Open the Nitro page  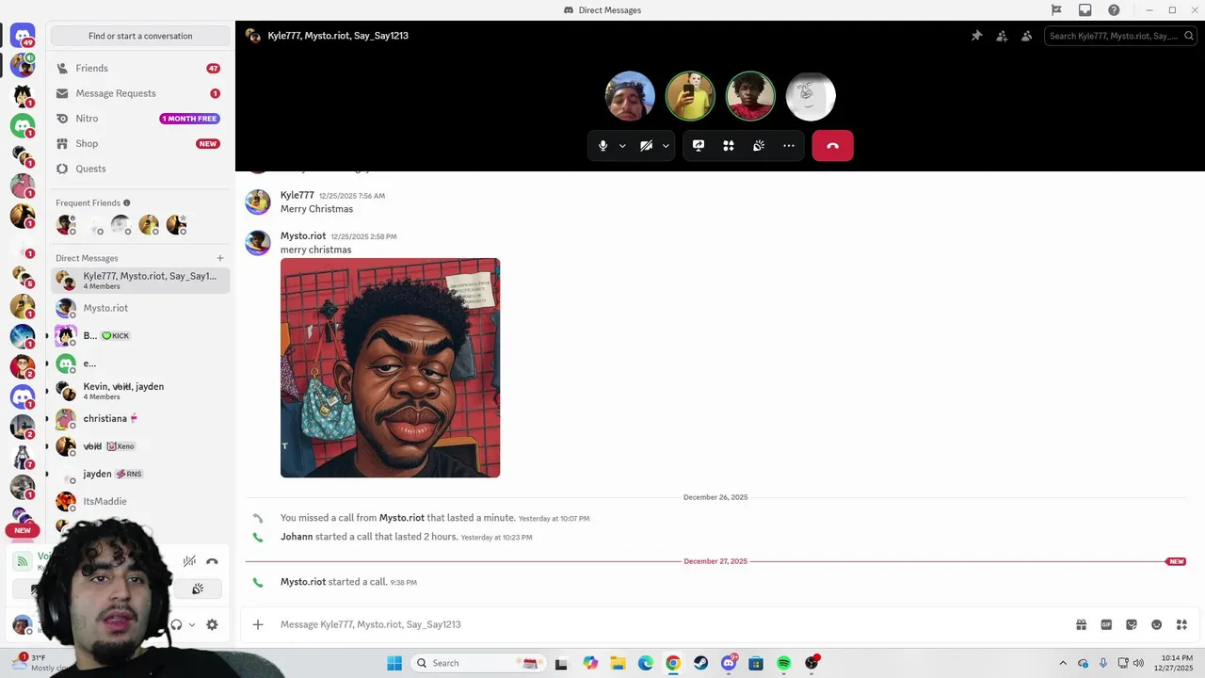click(140, 119)
